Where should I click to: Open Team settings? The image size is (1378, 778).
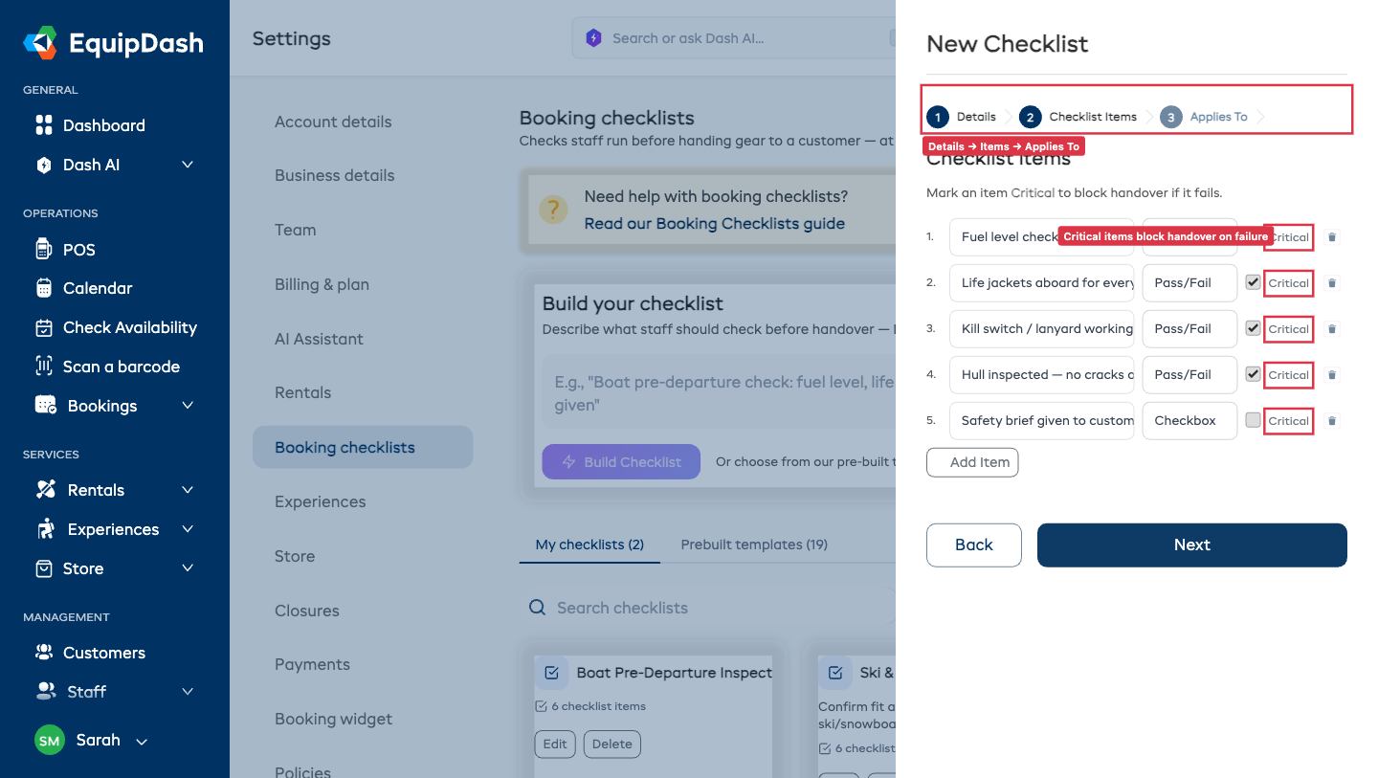click(x=295, y=230)
